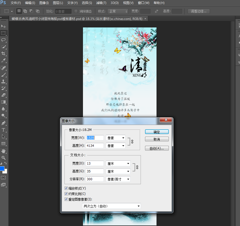The height and width of the screenshot is (226, 240).
Task: Click the 调整边缘 button
Action: (199, 11)
